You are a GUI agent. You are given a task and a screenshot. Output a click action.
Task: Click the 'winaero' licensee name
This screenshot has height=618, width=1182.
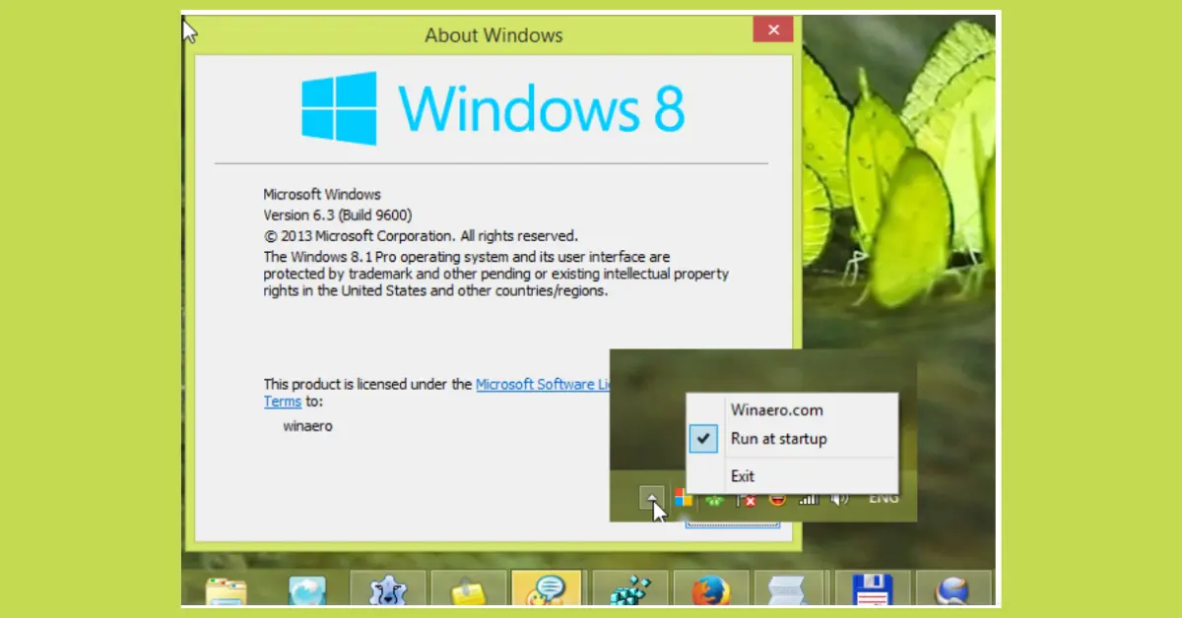[x=307, y=427]
